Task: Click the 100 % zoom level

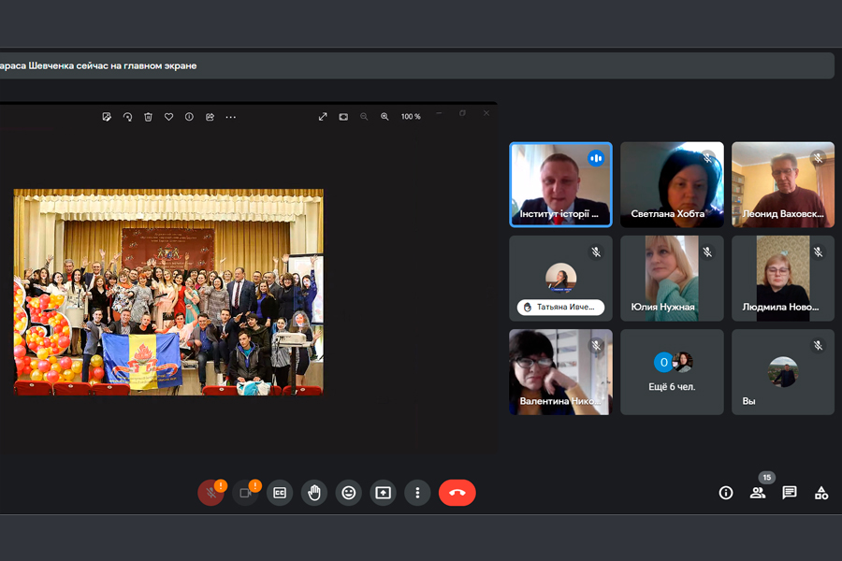Action: (x=411, y=117)
